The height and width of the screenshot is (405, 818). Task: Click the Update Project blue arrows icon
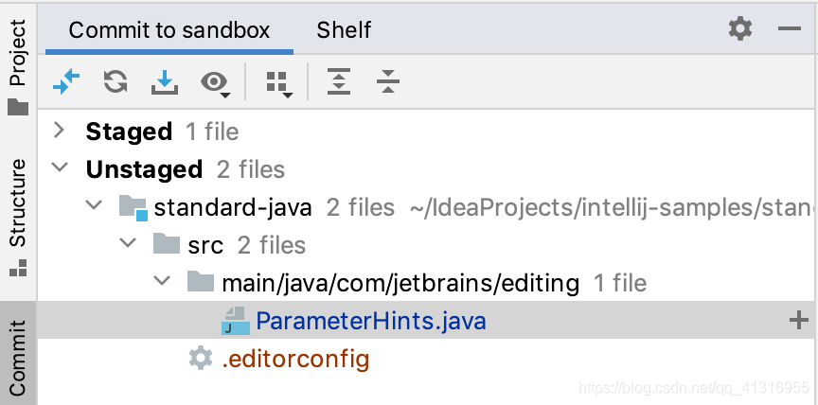[x=66, y=82]
